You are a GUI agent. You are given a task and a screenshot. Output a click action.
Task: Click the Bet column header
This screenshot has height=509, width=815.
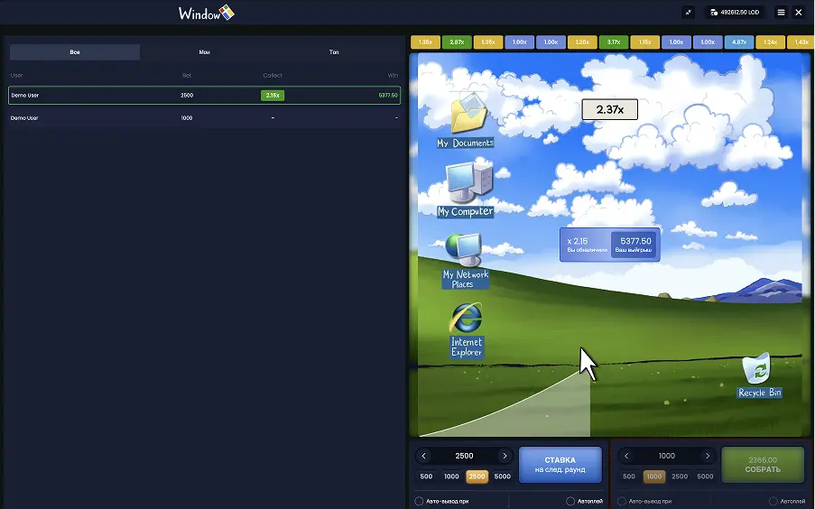(x=187, y=76)
